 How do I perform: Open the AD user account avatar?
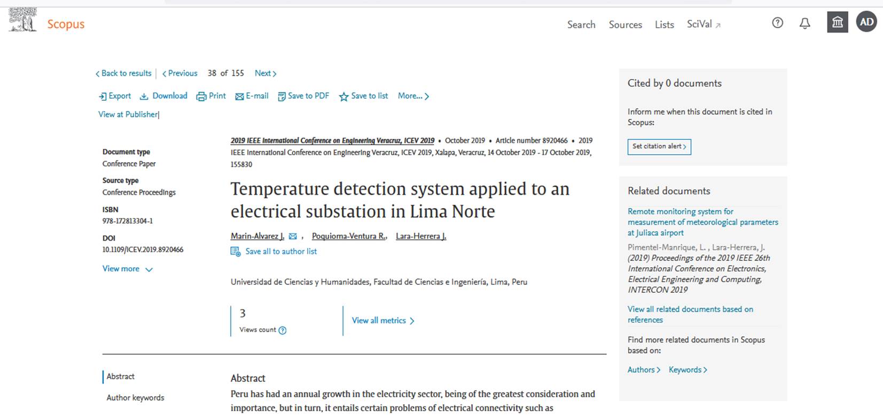pos(866,22)
